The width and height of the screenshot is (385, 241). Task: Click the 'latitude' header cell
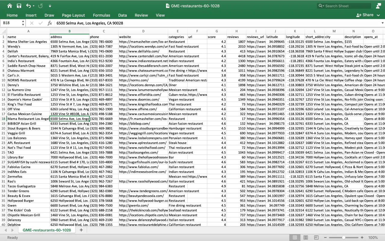click(275, 37)
